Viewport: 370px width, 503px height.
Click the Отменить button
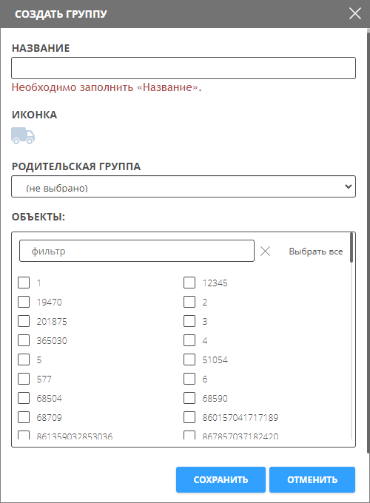tap(312, 479)
